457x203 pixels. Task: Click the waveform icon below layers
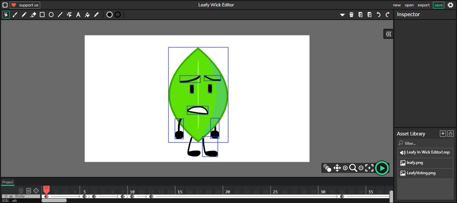14,201
